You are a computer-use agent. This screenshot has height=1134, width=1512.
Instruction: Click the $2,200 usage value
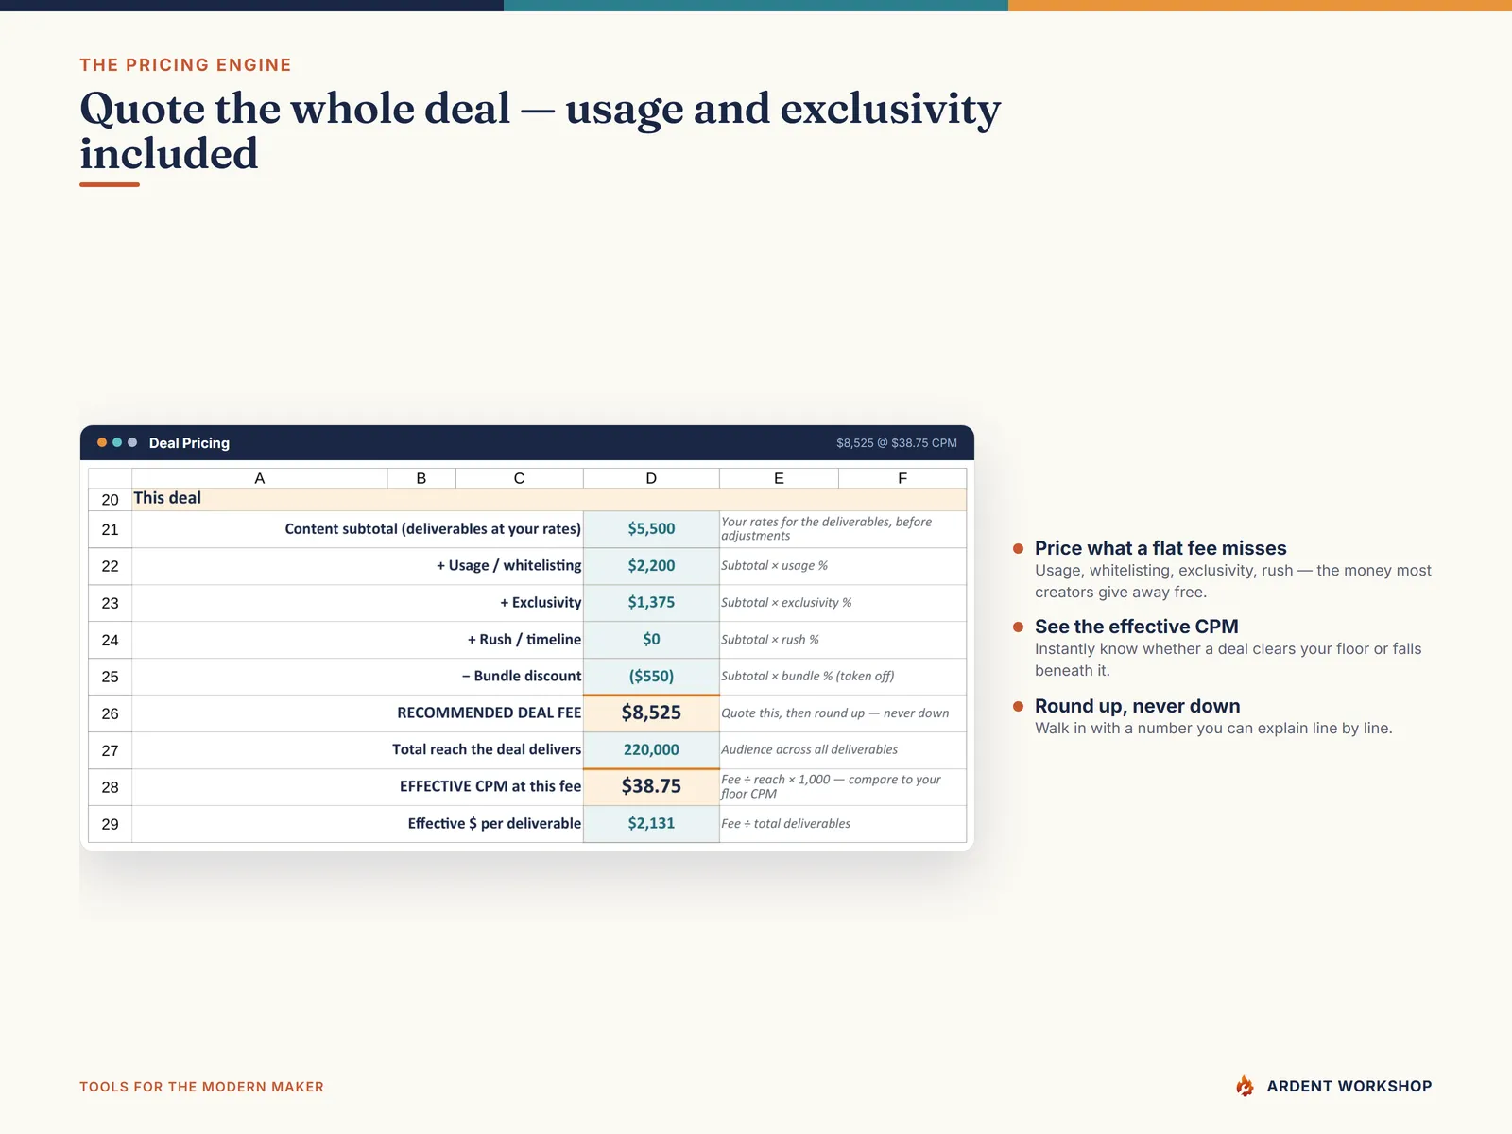[x=651, y=566]
